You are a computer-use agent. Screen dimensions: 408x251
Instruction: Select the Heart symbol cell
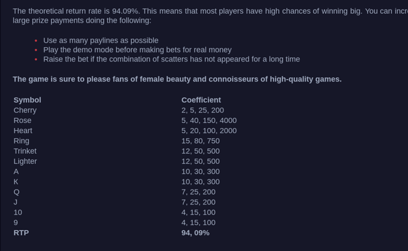(23, 131)
